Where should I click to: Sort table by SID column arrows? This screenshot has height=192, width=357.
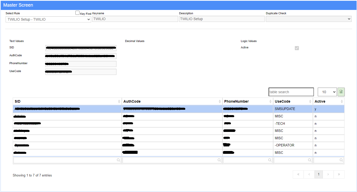[x=119, y=102]
